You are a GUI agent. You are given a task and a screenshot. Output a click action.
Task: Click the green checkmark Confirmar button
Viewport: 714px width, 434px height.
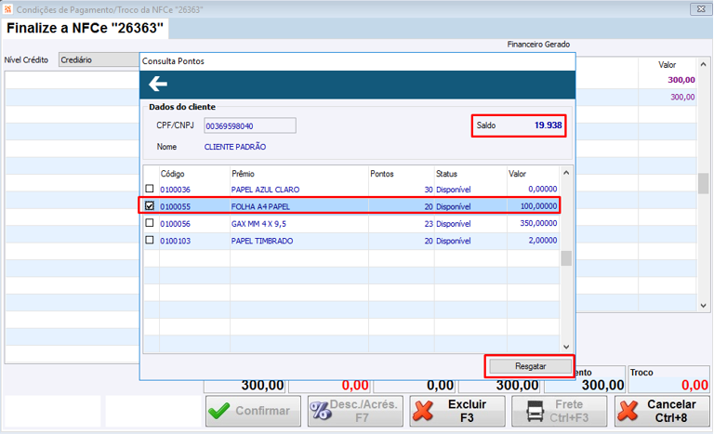pyautogui.click(x=253, y=411)
